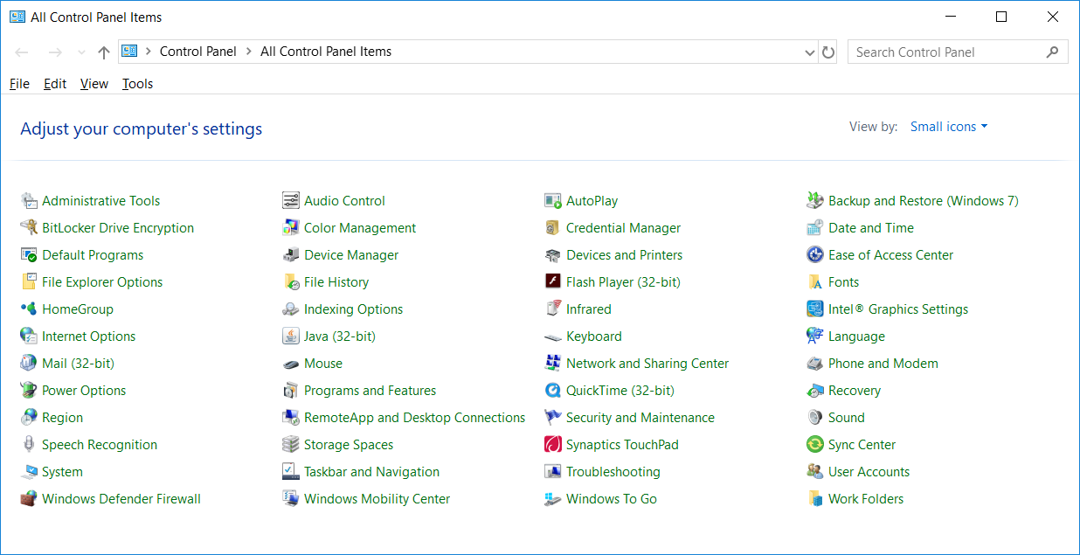
Task: Open the Date and Time link
Action: (871, 228)
